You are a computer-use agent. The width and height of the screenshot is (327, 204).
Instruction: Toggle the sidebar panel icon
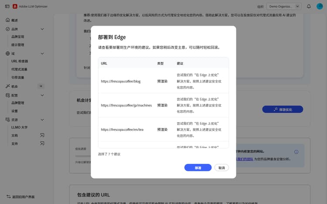[7, 6]
